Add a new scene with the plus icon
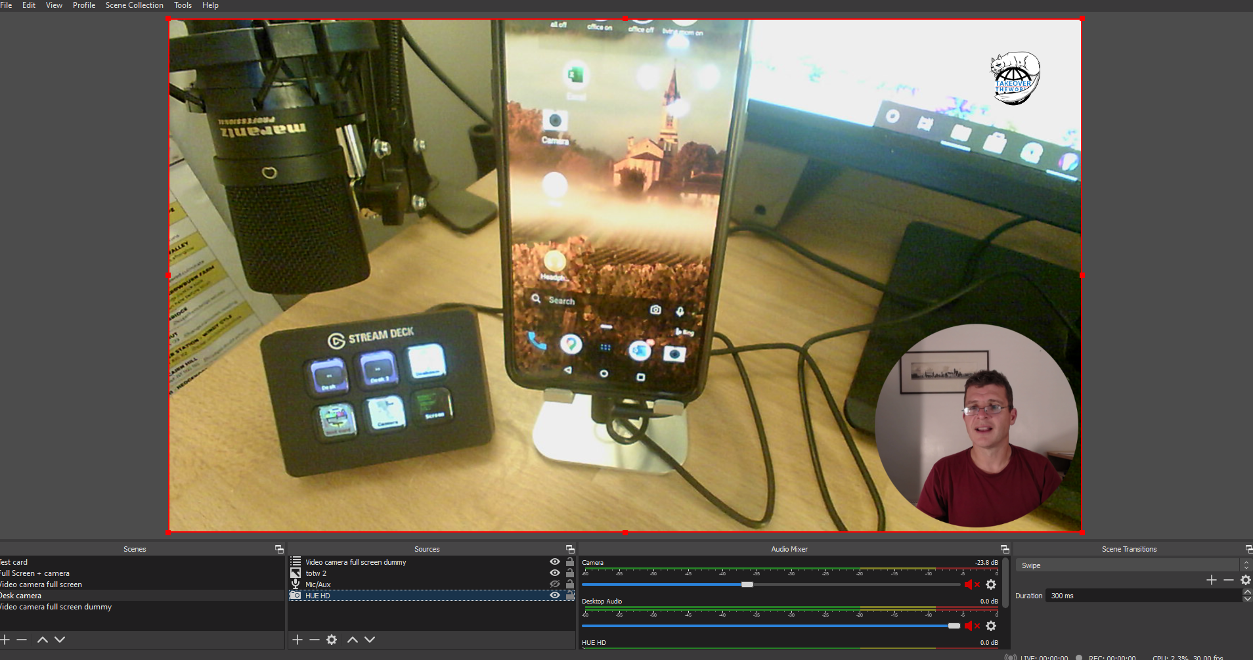The image size is (1253, 660). pyautogui.click(x=5, y=640)
